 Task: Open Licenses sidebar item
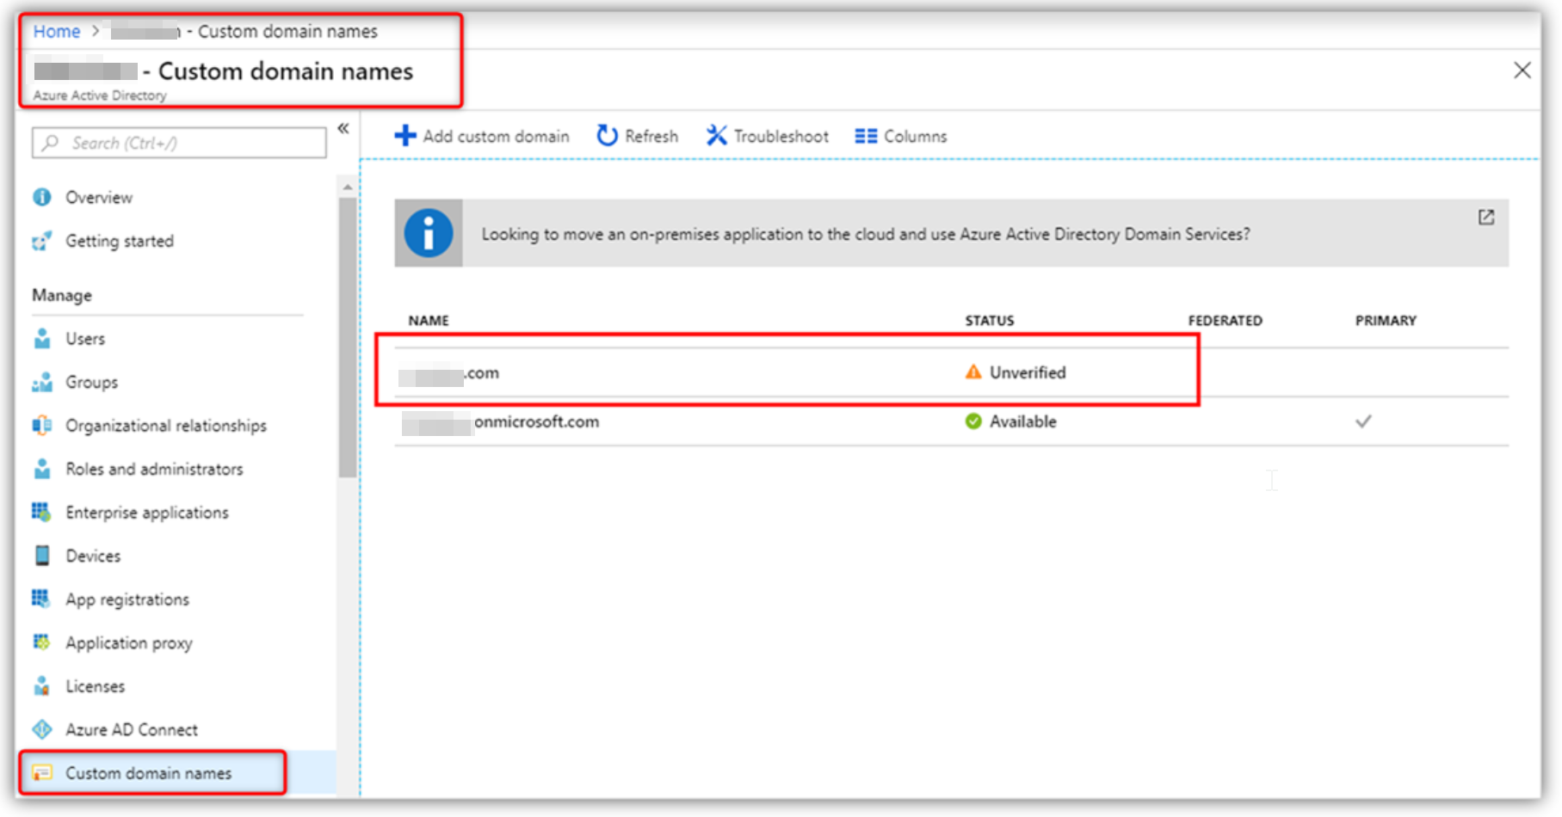pos(96,686)
